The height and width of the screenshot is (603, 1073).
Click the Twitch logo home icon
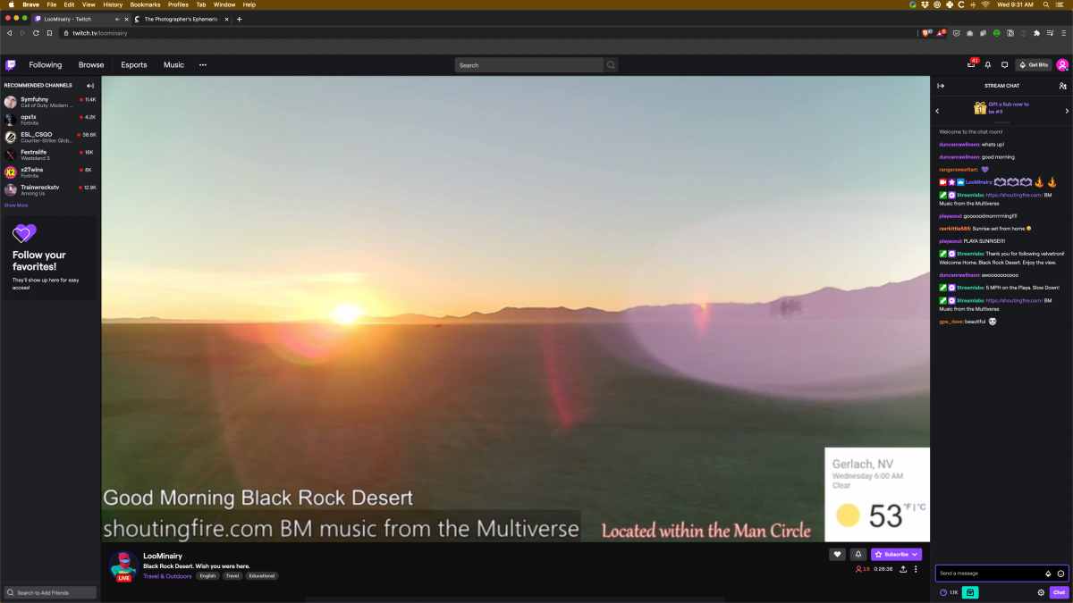tap(10, 64)
